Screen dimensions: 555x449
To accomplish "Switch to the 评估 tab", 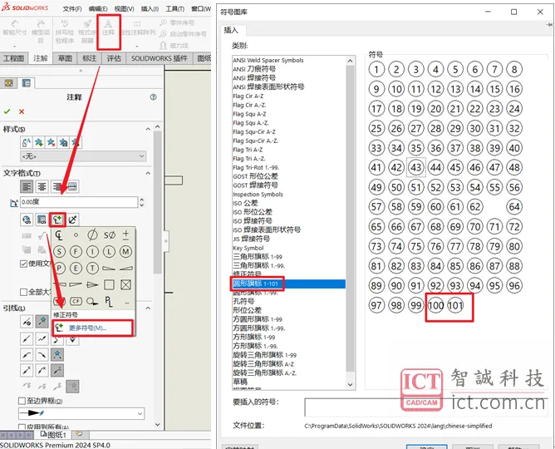I will pyautogui.click(x=114, y=58).
